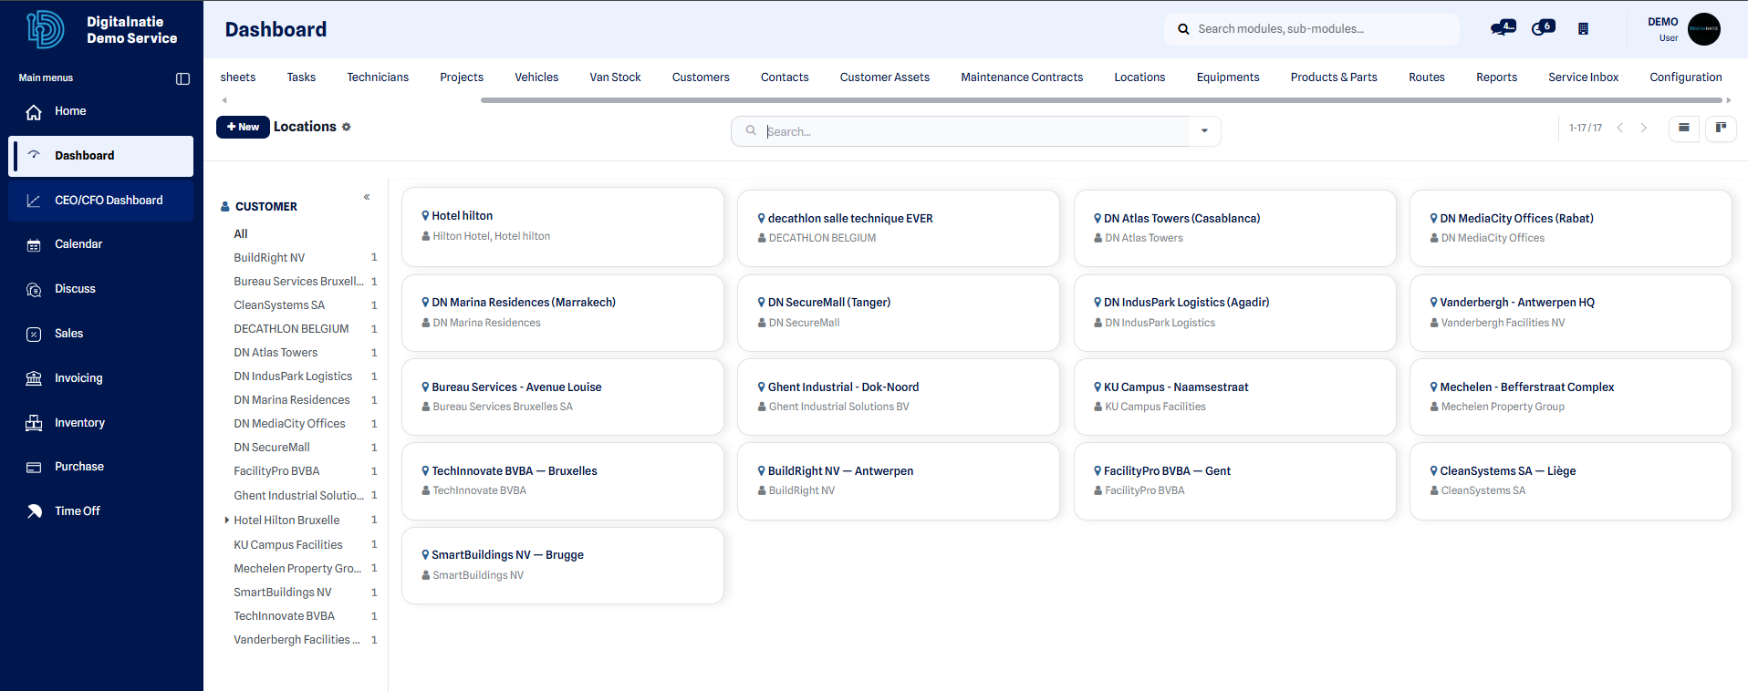The width and height of the screenshot is (1748, 691).
Task: Open DN Atlas Towers (Casablanca) card
Action: coord(1235,228)
